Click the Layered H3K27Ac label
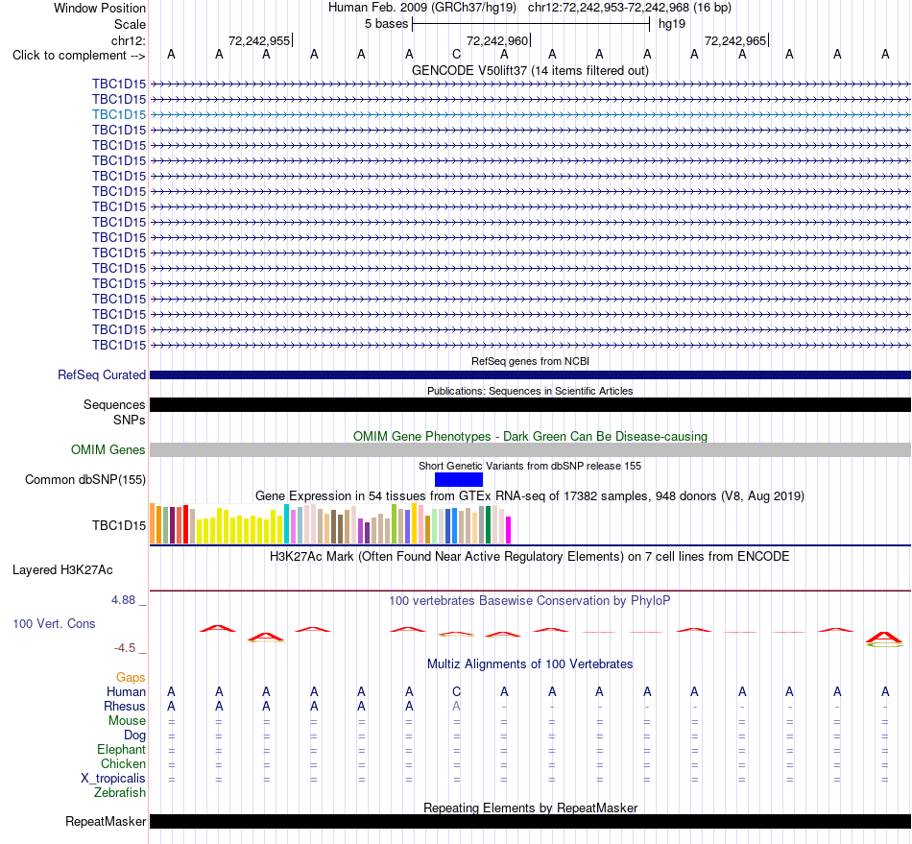The height and width of the screenshot is (844, 912). point(62,570)
